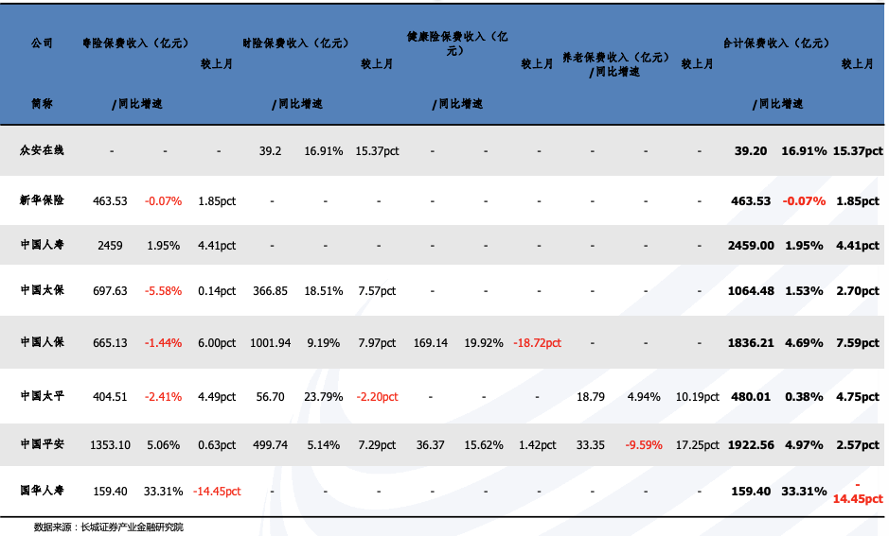The width and height of the screenshot is (889, 536).
Task: Select 众安在线 total premium value 39.20
Action: click(x=751, y=151)
